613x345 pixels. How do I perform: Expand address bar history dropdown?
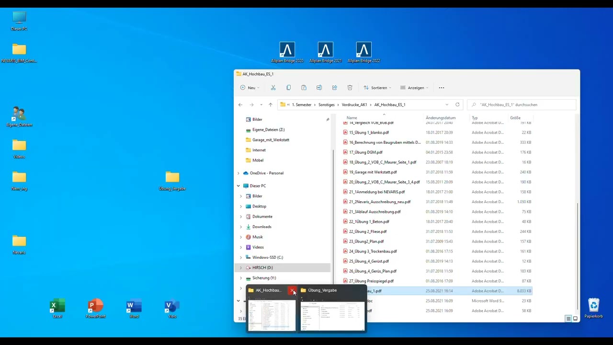[x=447, y=104]
